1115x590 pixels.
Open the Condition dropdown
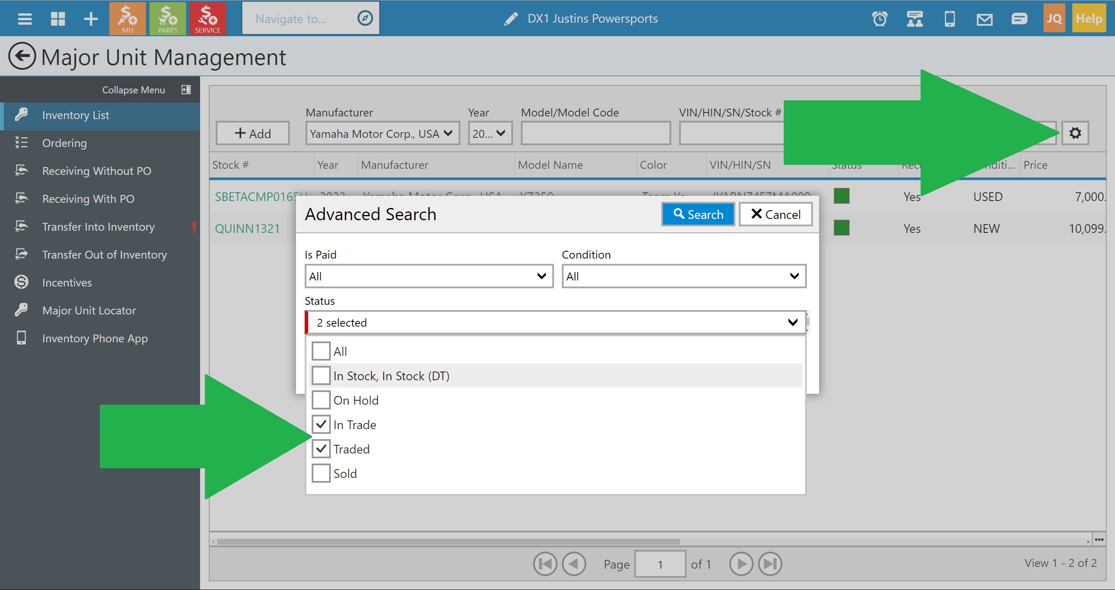click(683, 276)
